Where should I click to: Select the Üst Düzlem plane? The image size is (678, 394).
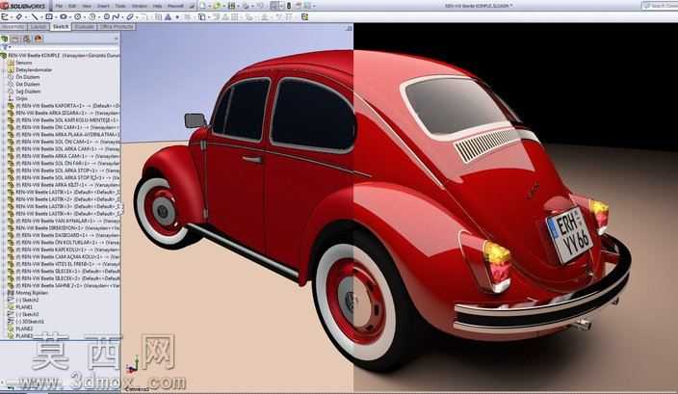(x=28, y=85)
